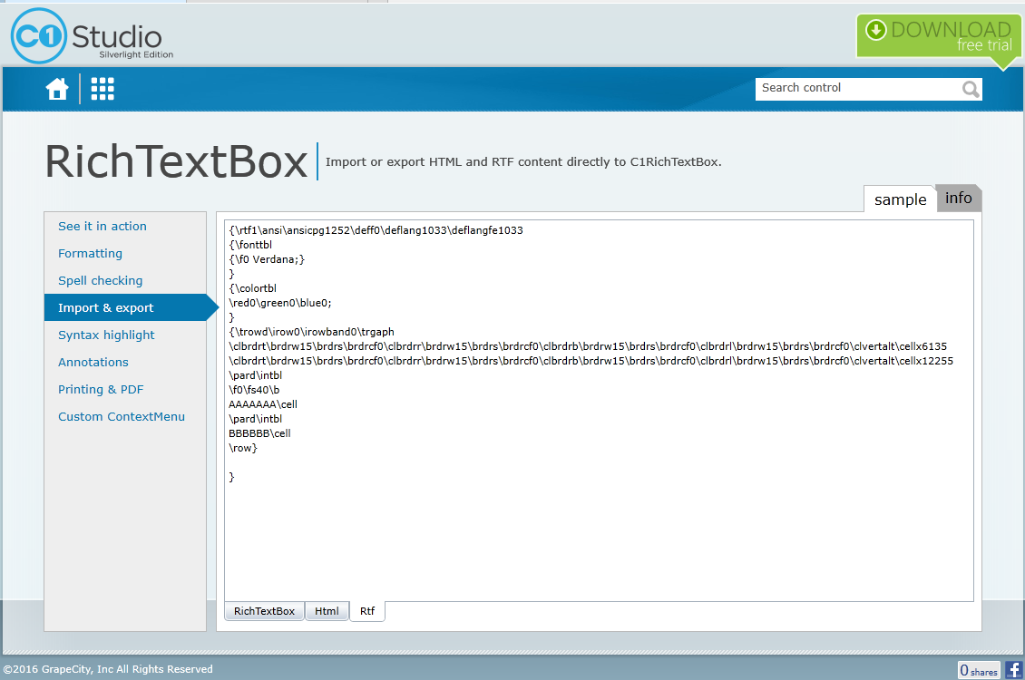Viewport: 1025px width, 680px height.
Task: Click the {\f0 Verdana;} line
Action: pyautogui.click(x=267, y=259)
